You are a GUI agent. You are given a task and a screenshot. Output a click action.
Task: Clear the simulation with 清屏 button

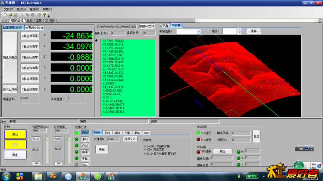click(254, 31)
